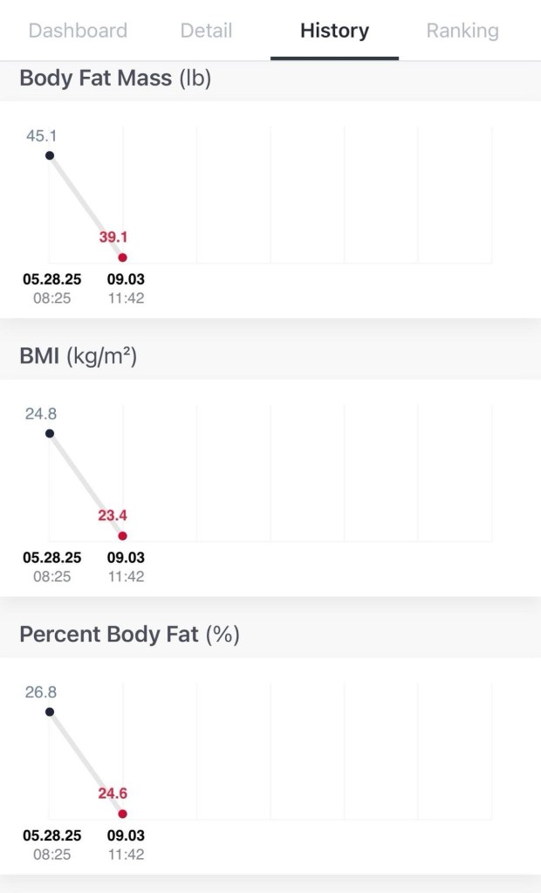The image size is (541, 893).
Task: Pick 09.03 date under Percent Body Fat chart
Action: coord(126,835)
